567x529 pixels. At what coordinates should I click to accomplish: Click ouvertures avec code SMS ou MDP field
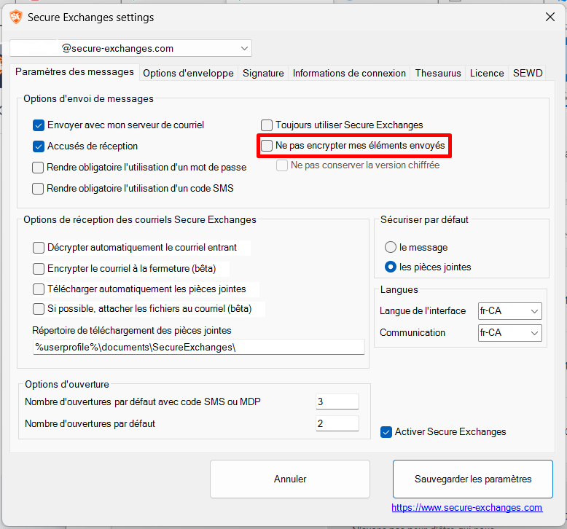tap(337, 401)
